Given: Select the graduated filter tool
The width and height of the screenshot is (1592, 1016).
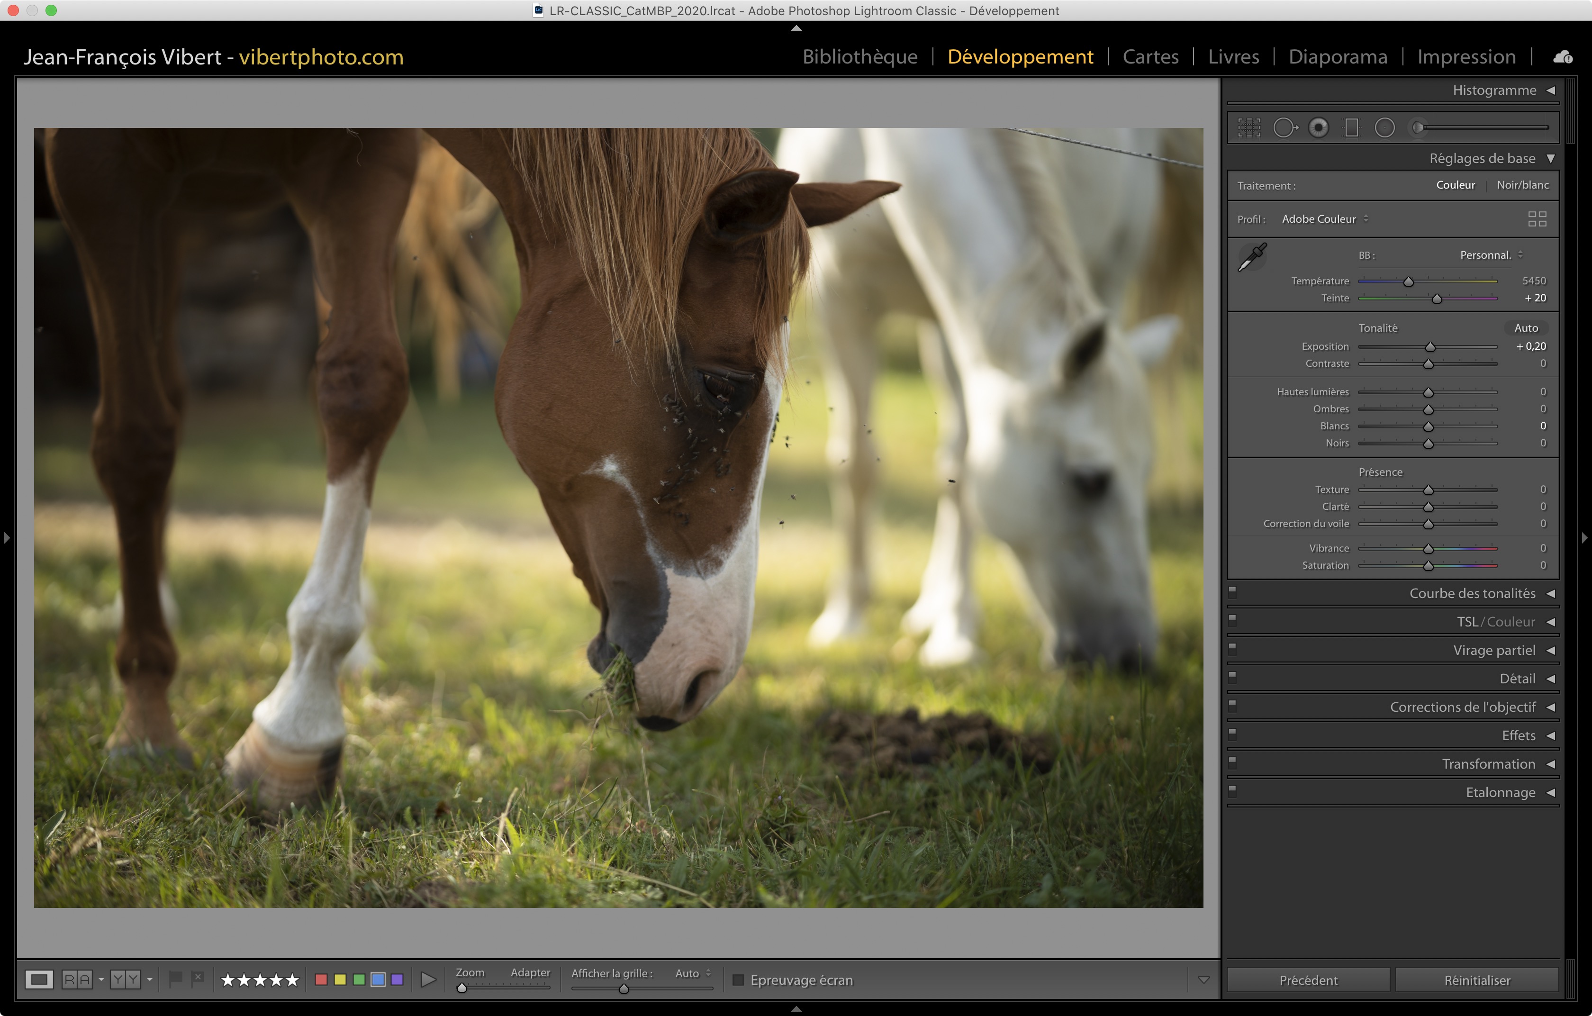Looking at the screenshot, I should pyautogui.click(x=1351, y=127).
